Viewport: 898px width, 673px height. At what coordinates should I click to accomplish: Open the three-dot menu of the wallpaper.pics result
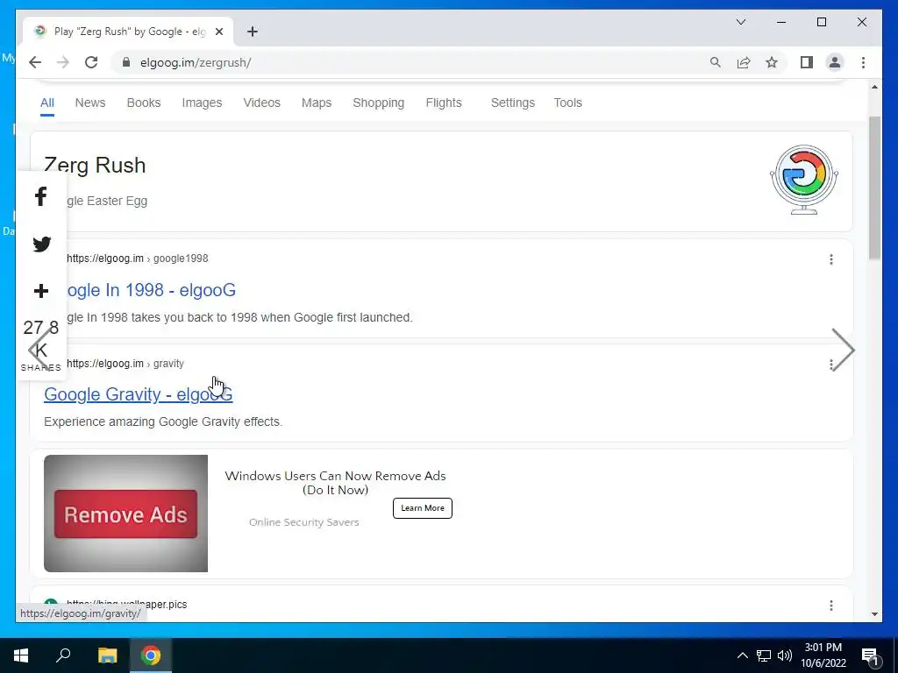pyautogui.click(x=831, y=606)
